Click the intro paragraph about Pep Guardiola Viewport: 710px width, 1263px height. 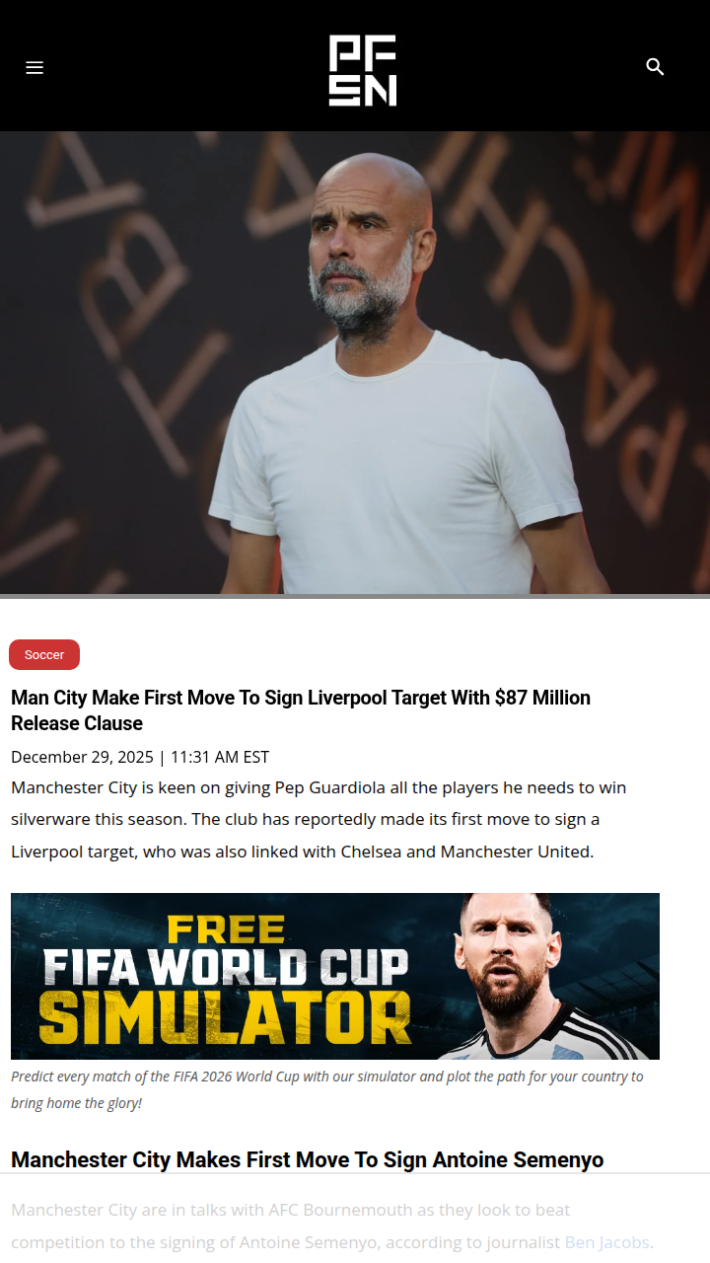[x=319, y=819]
